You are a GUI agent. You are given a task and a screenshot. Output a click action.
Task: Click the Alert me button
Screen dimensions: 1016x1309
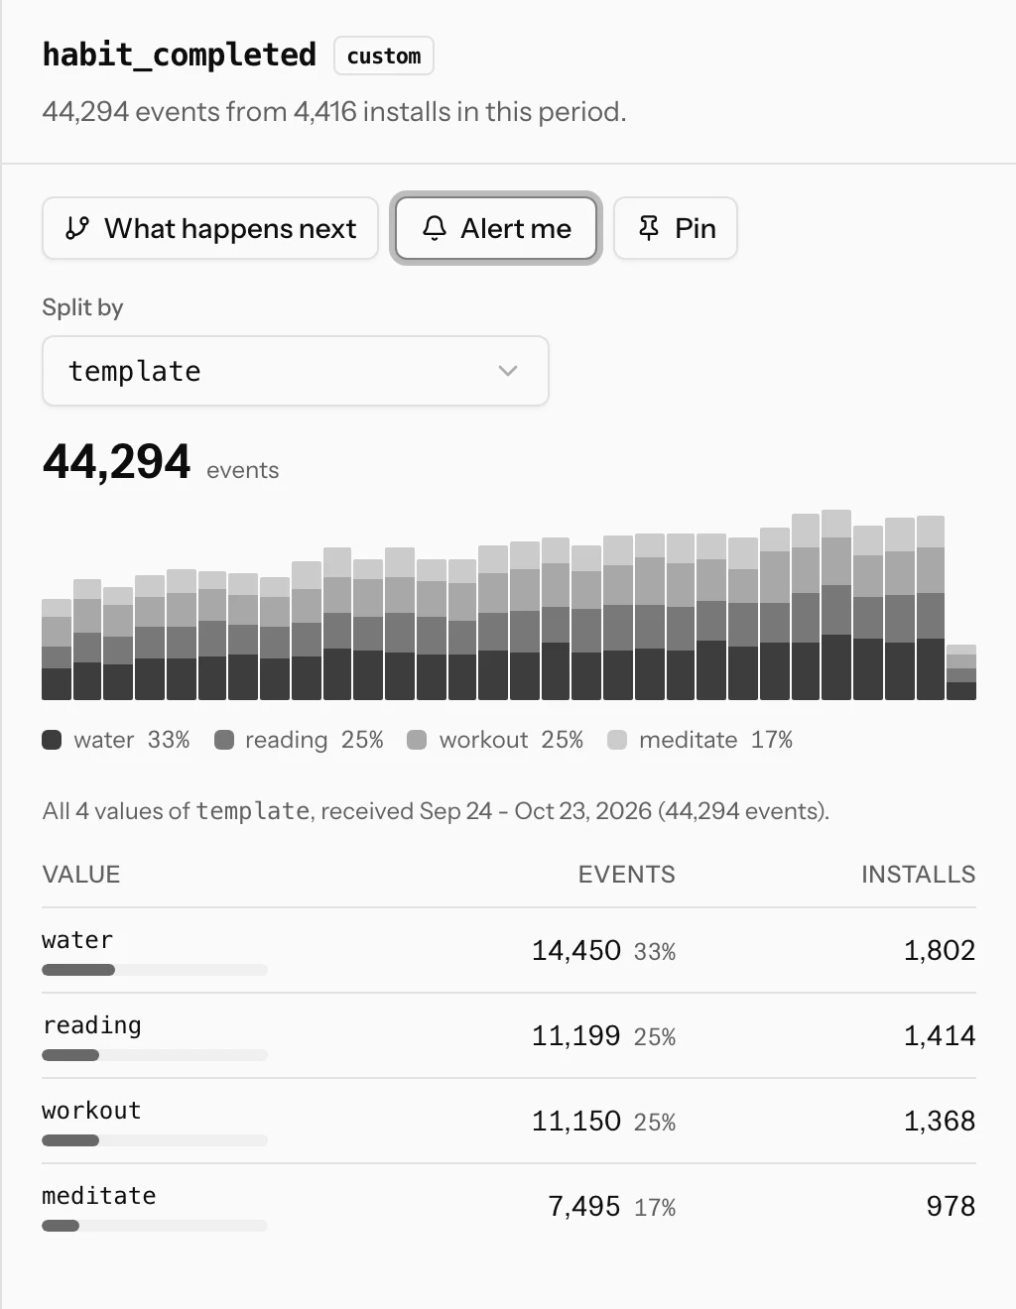(x=496, y=228)
